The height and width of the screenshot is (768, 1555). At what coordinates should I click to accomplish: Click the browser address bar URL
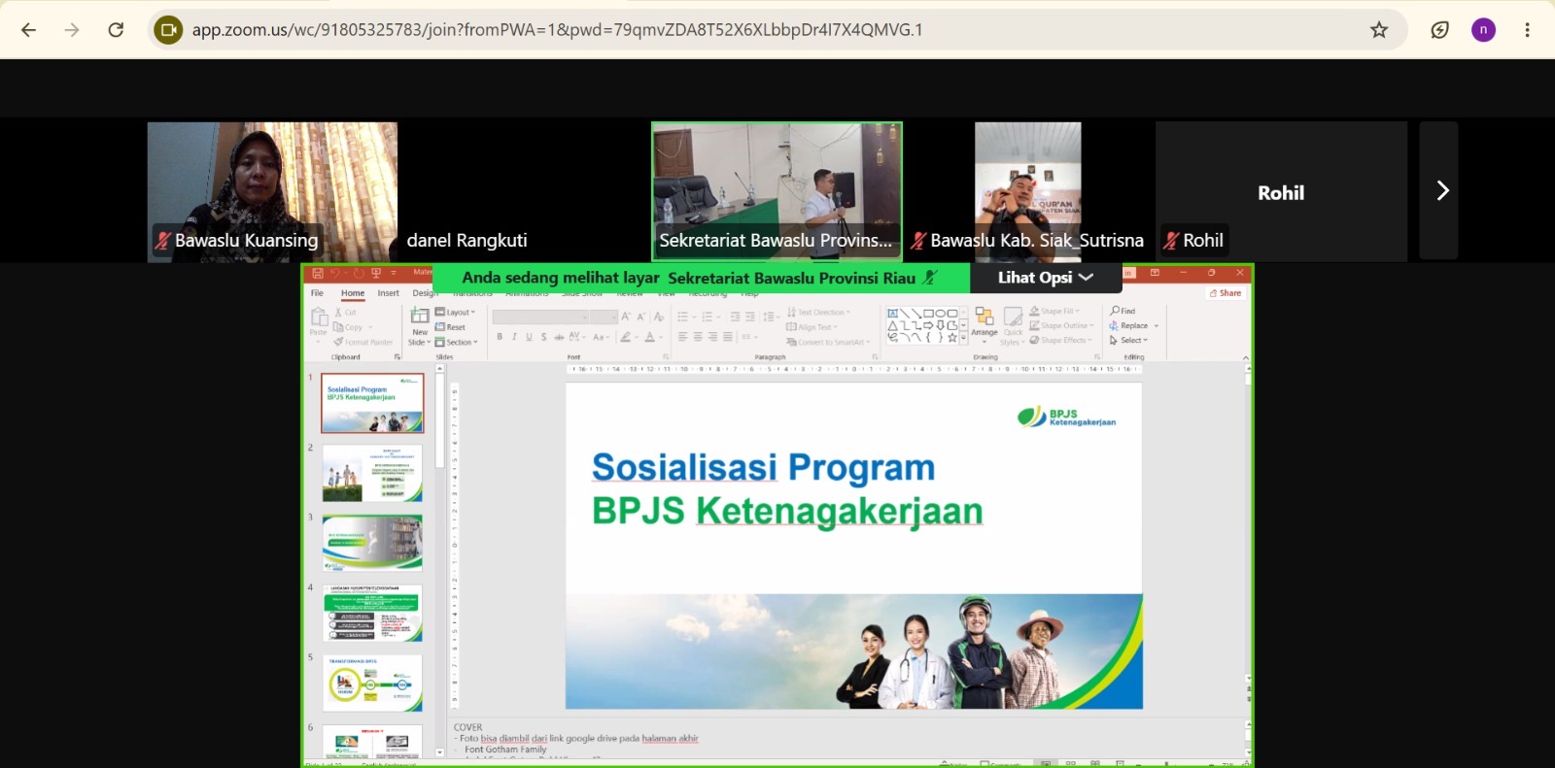[x=557, y=30]
